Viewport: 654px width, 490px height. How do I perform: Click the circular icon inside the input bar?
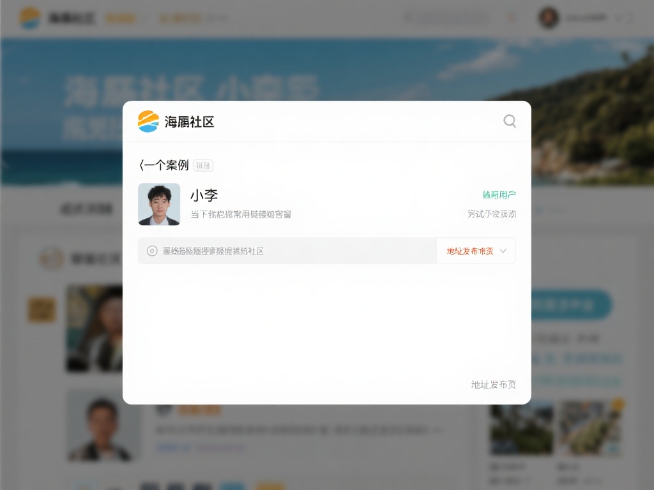[152, 251]
